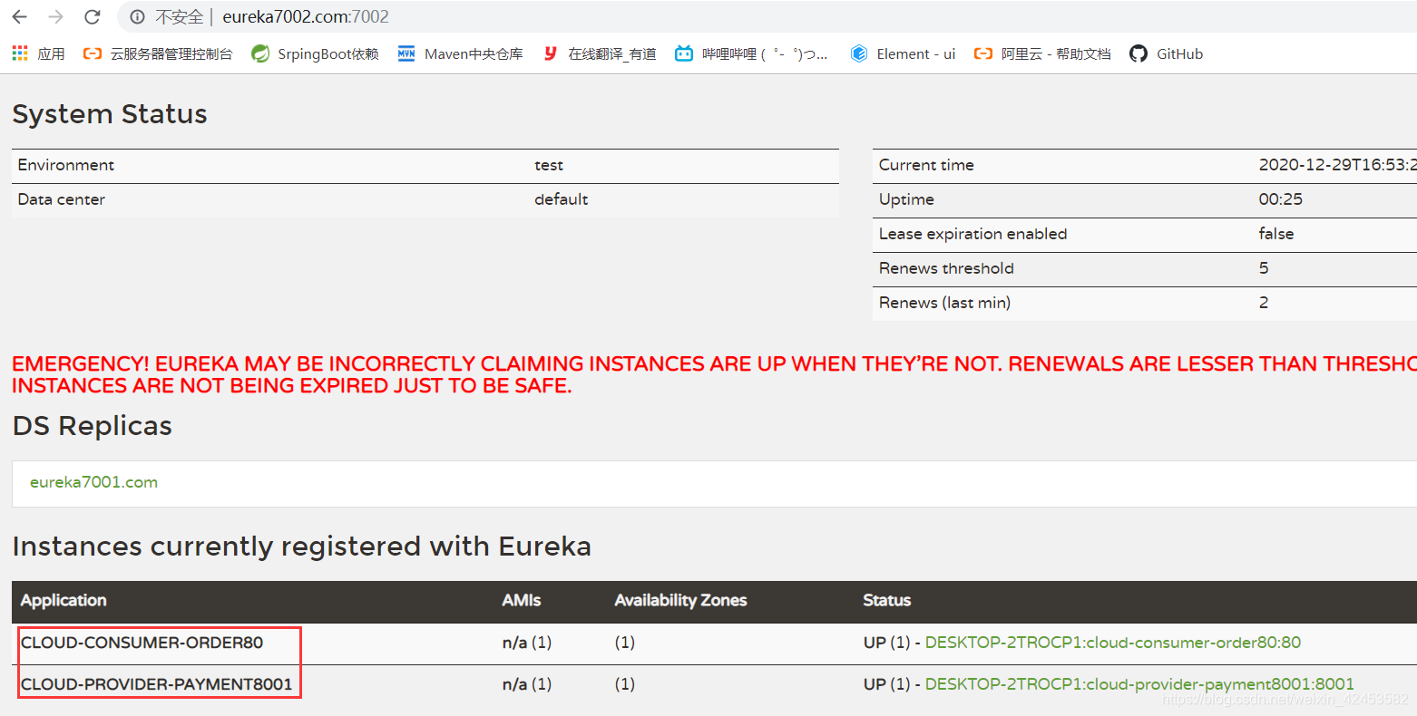Click the AMIs column header
Image resolution: width=1417 pixels, height=716 pixels.
coord(522,600)
